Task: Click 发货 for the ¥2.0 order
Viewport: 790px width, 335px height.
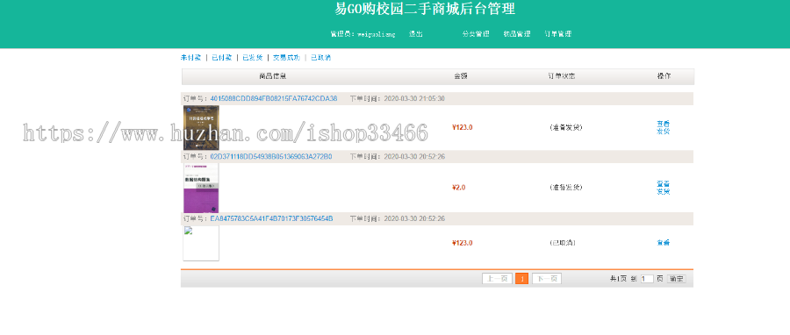Action: point(663,192)
